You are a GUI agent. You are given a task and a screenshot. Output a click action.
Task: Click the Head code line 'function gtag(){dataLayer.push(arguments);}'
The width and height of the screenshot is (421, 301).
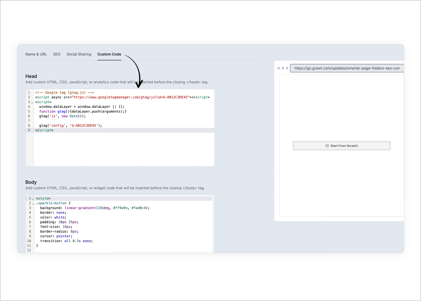coord(83,111)
